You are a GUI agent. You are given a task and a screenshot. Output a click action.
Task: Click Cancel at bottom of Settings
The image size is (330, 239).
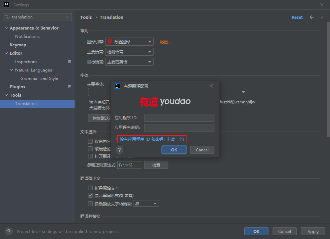pos(285,231)
